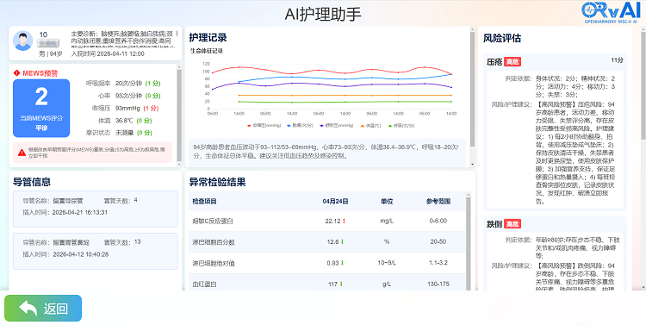646x325 pixels.
Task: Select the 淋巴细胞百分数 row
Action: [327, 242]
